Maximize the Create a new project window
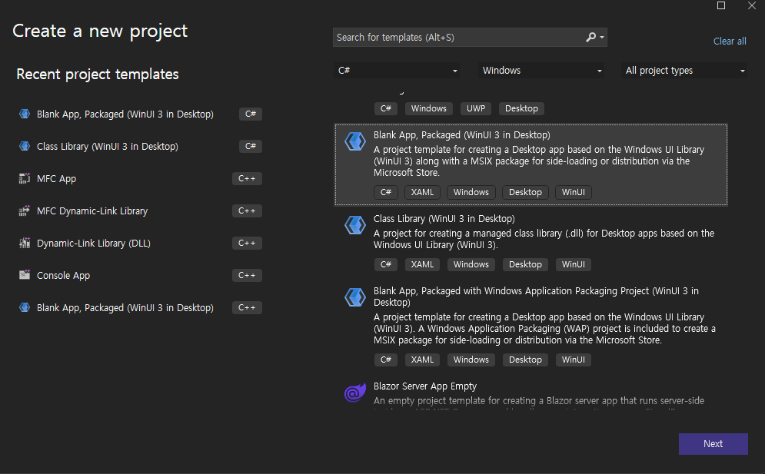Screen dimensions: 765x474 pyautogui.click(x=721, y=5)
